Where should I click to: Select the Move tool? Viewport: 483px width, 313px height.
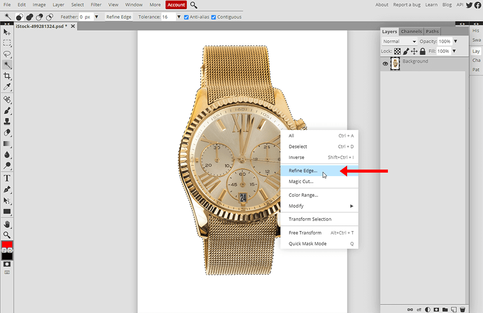pyautogui.click(x=7, y=32)
